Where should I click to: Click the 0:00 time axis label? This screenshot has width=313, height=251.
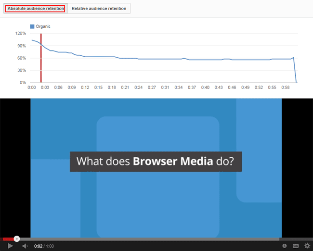click(x=31, y=88)
